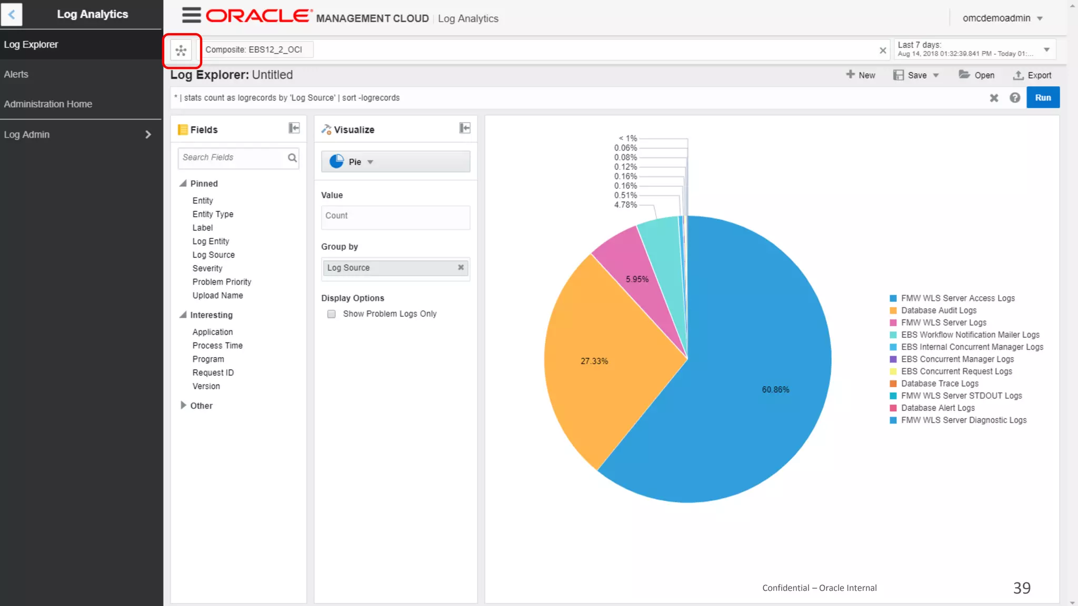Screen dimensions: 1078x606
Task: Select the Entity field
Action: click(x=203, y=200)
